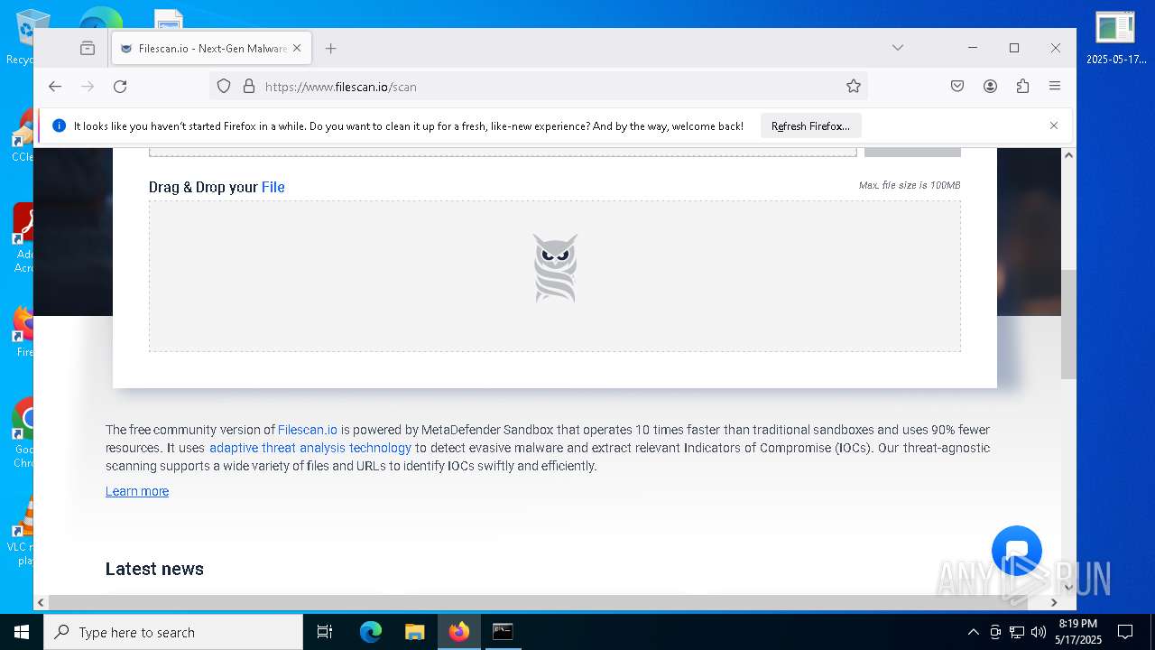Open Extensions puzzle icon
The height and width of the screenshot is (650, 1155).
click(1022, 87)
